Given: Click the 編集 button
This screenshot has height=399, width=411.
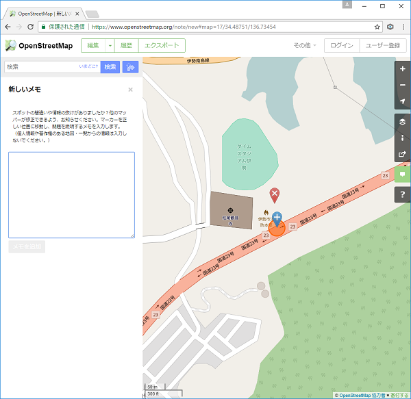Looking at the screenshot, I should coord(93,46).
